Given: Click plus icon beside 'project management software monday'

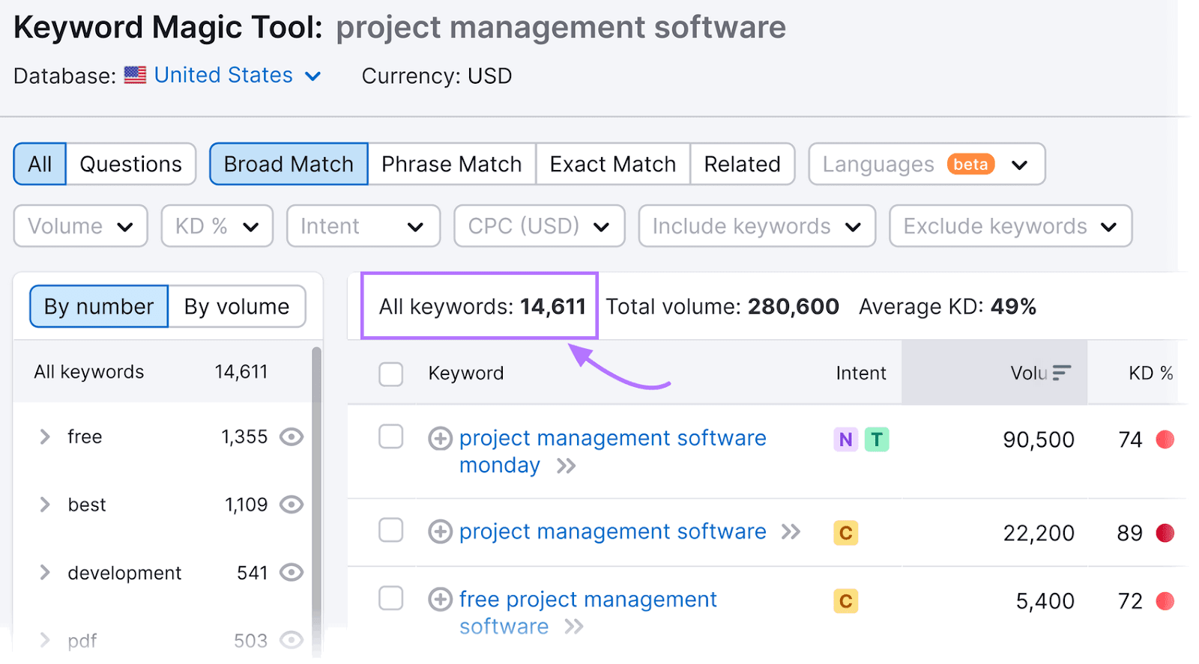Looking at the screenshot, I should point(440,439).
